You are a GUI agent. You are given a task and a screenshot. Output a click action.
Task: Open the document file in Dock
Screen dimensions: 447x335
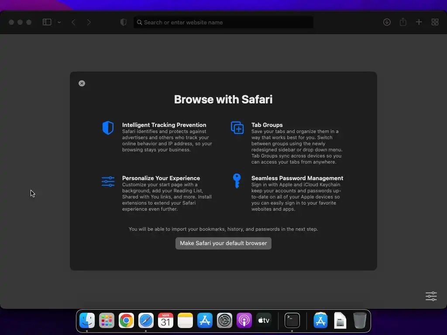340,321
